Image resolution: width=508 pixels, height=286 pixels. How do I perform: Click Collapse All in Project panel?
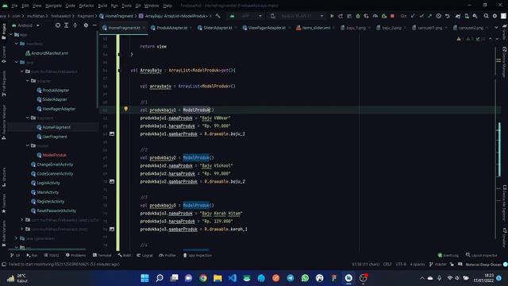75,25
